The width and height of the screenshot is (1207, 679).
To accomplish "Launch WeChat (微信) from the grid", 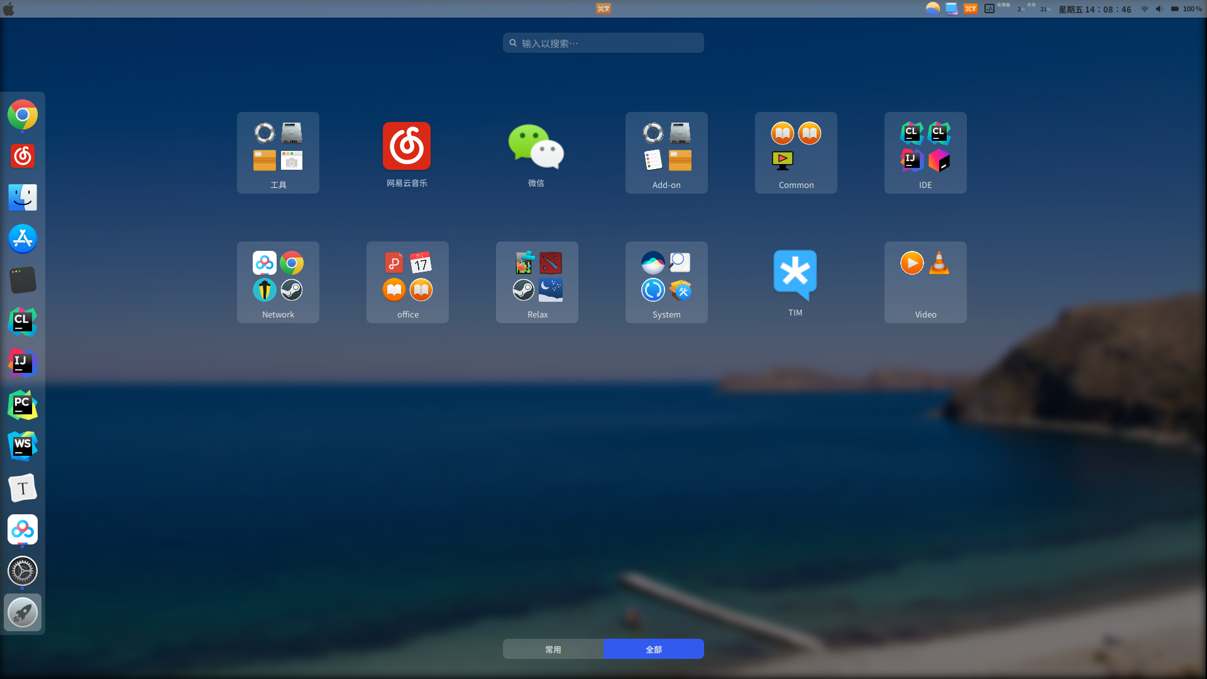I will 536,146.
